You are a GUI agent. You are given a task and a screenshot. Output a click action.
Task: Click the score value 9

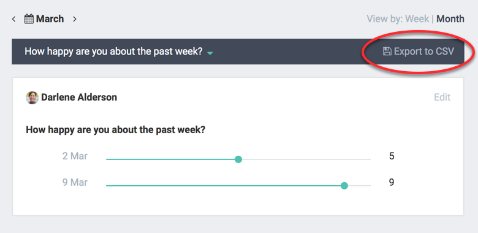coord(392,182)
